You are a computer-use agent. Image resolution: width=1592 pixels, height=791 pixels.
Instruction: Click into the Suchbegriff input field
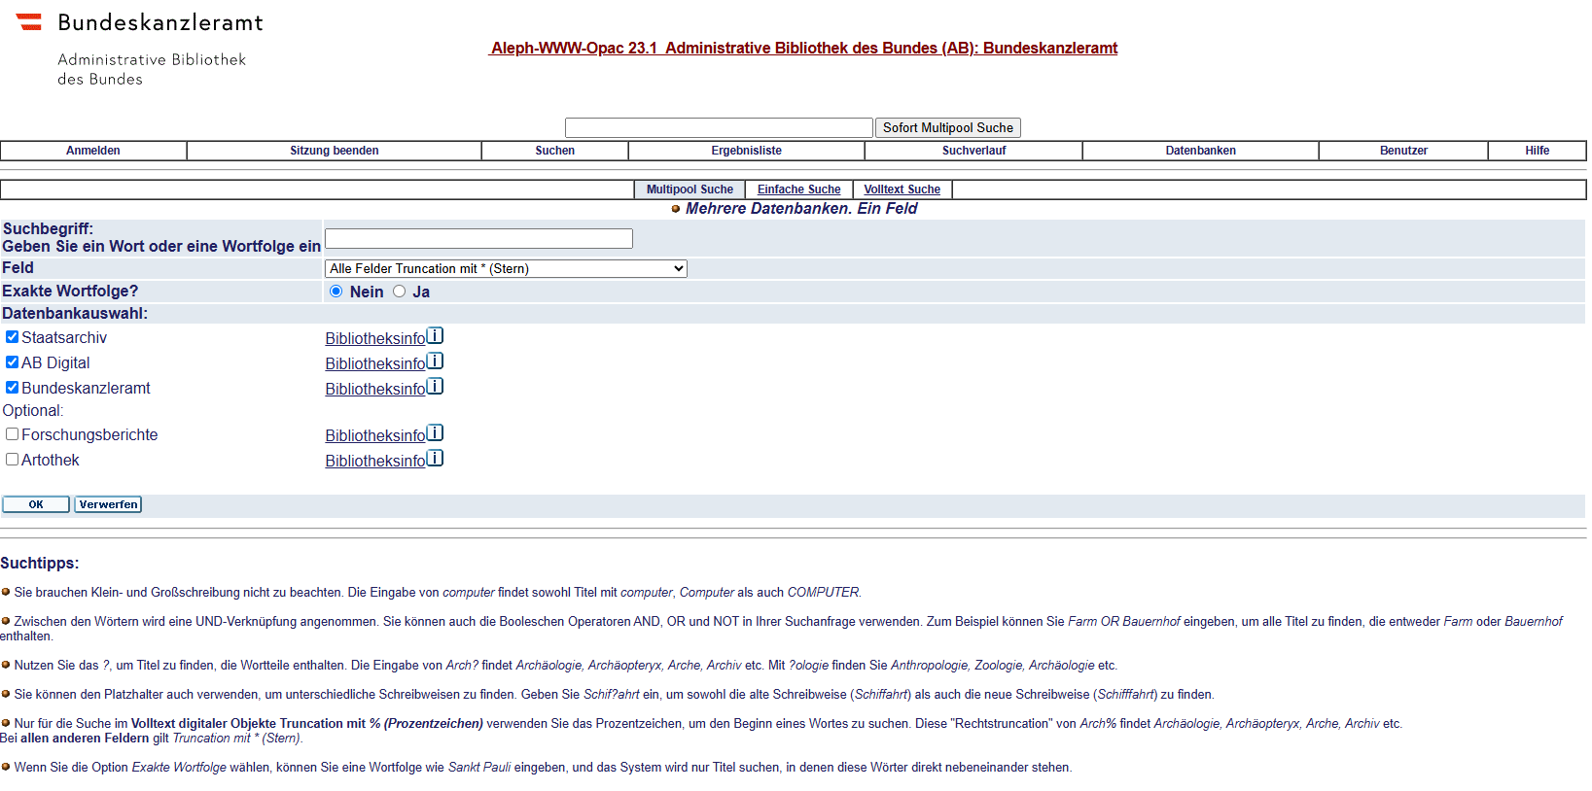tap(478, 239)
